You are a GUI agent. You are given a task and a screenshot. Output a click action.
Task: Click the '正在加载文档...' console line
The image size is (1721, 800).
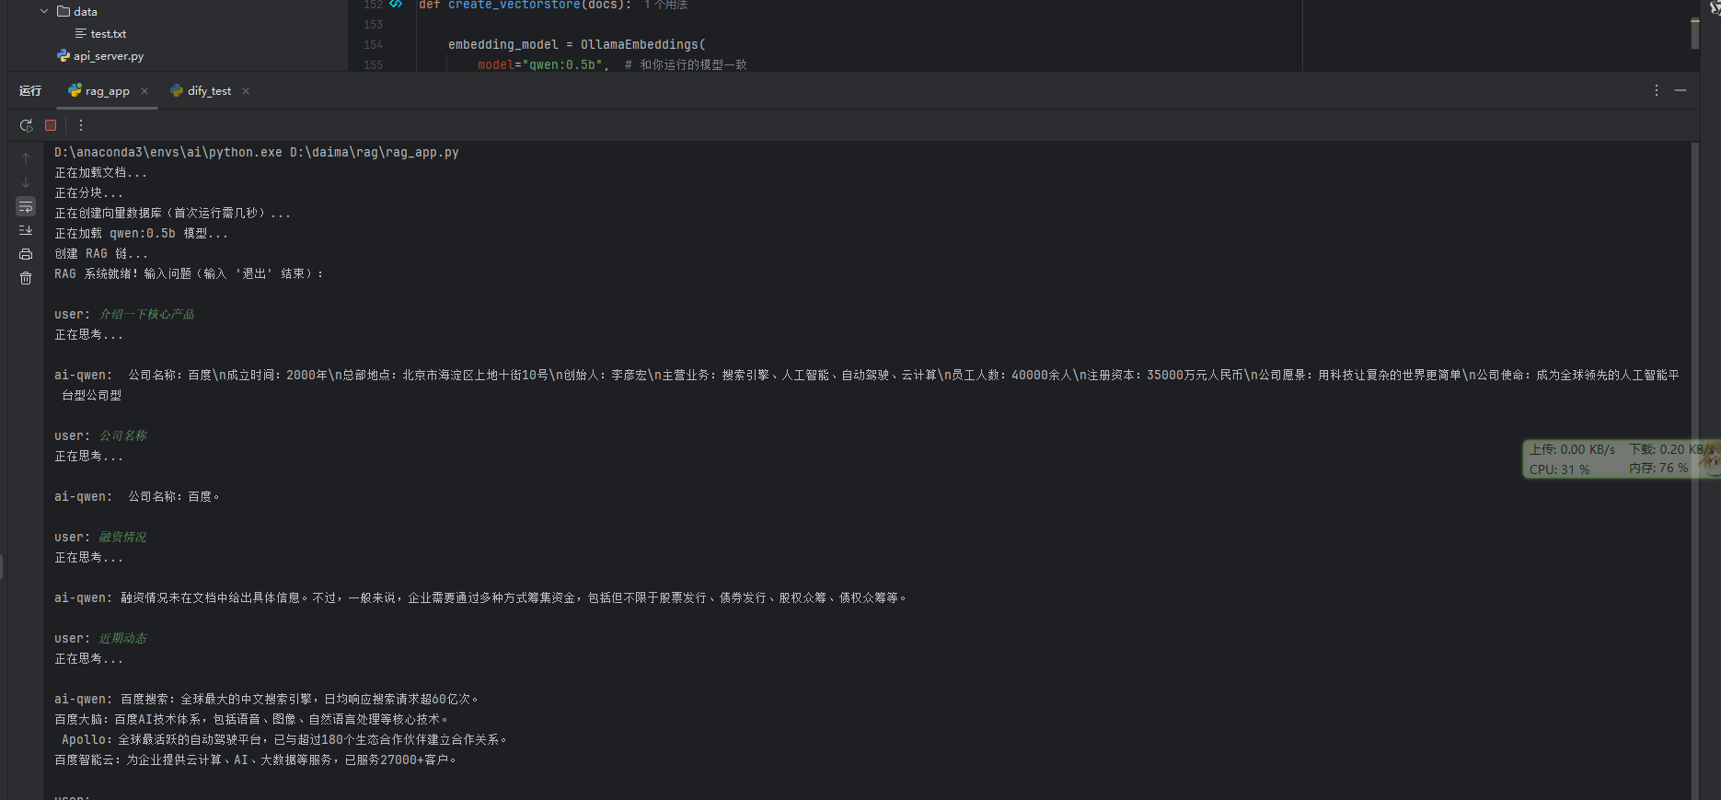[100, 173]
